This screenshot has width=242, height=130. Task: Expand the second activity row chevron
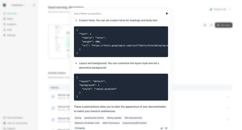228,108
